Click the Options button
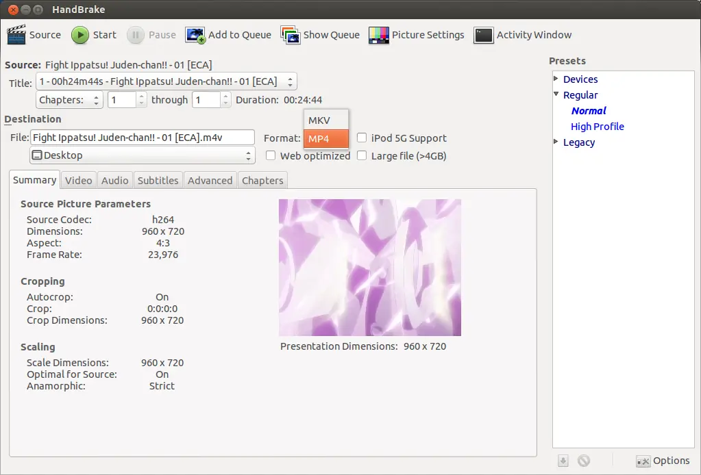 (x=663, y=461)
